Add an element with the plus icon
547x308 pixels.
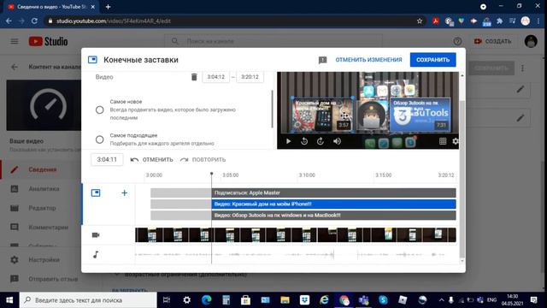click(x=124, y=192)
